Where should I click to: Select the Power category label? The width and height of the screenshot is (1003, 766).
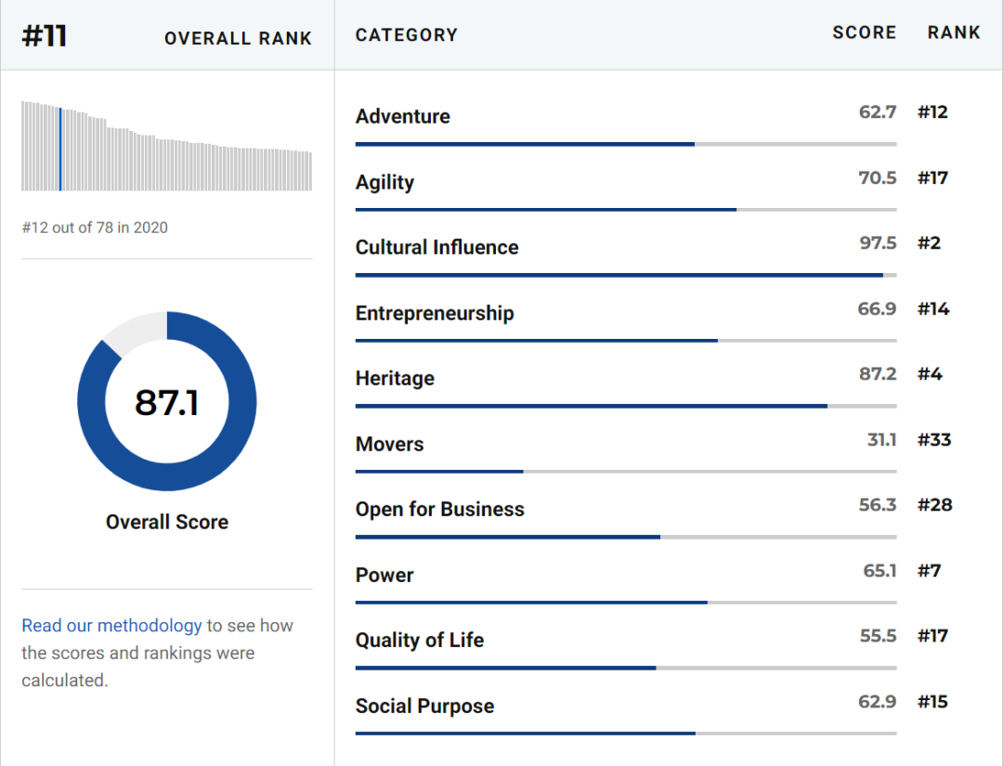[384, 575]
